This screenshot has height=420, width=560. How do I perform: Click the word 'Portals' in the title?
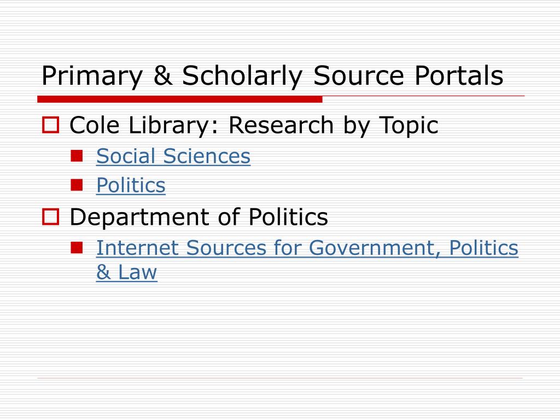[x=459, y=75]
